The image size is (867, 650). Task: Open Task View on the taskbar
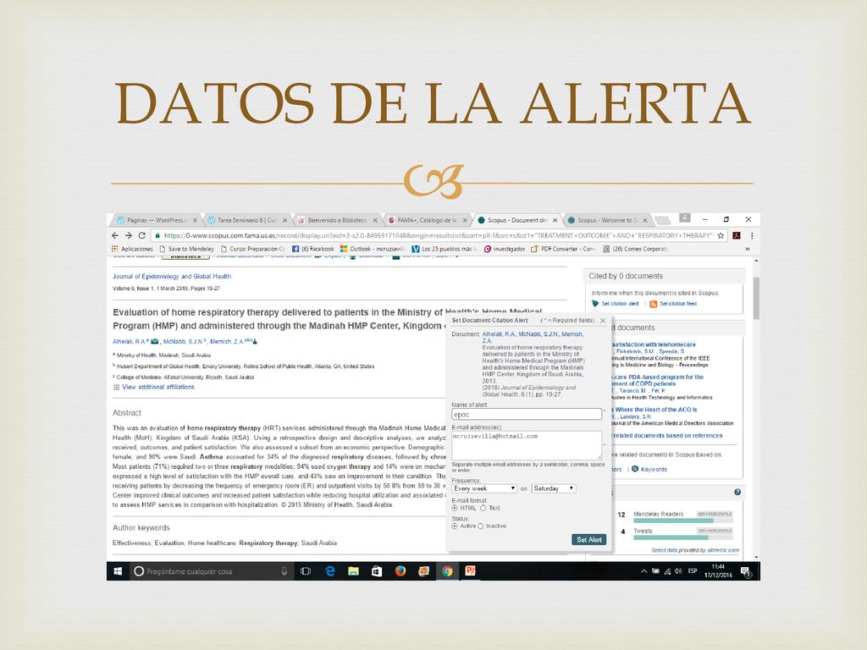[x=305, y=571]
